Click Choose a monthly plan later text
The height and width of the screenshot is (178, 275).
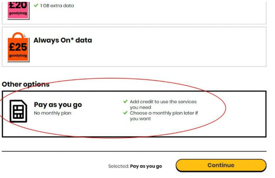pos(164,116)
